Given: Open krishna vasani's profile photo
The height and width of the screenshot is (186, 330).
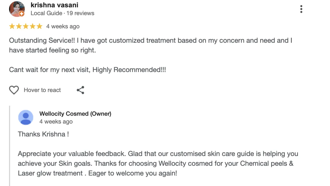Looking at the screenshot, I should (x=17, y=9).
